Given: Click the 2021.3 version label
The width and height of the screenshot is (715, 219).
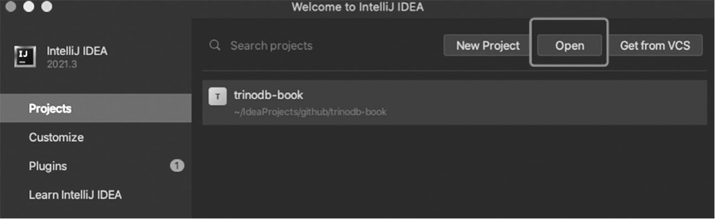Looking at the screenshot, I should pyautogui.click(x=62, y=64).
